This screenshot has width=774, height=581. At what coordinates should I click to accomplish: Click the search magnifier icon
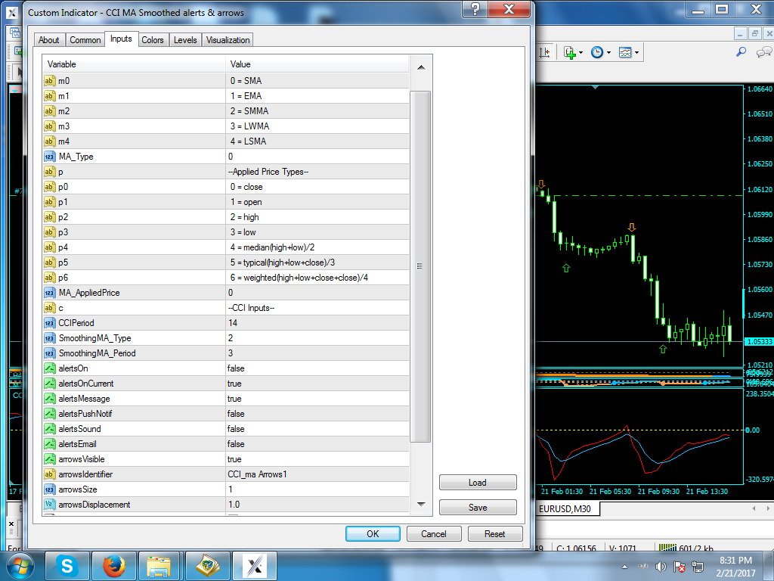coord(741,52)
